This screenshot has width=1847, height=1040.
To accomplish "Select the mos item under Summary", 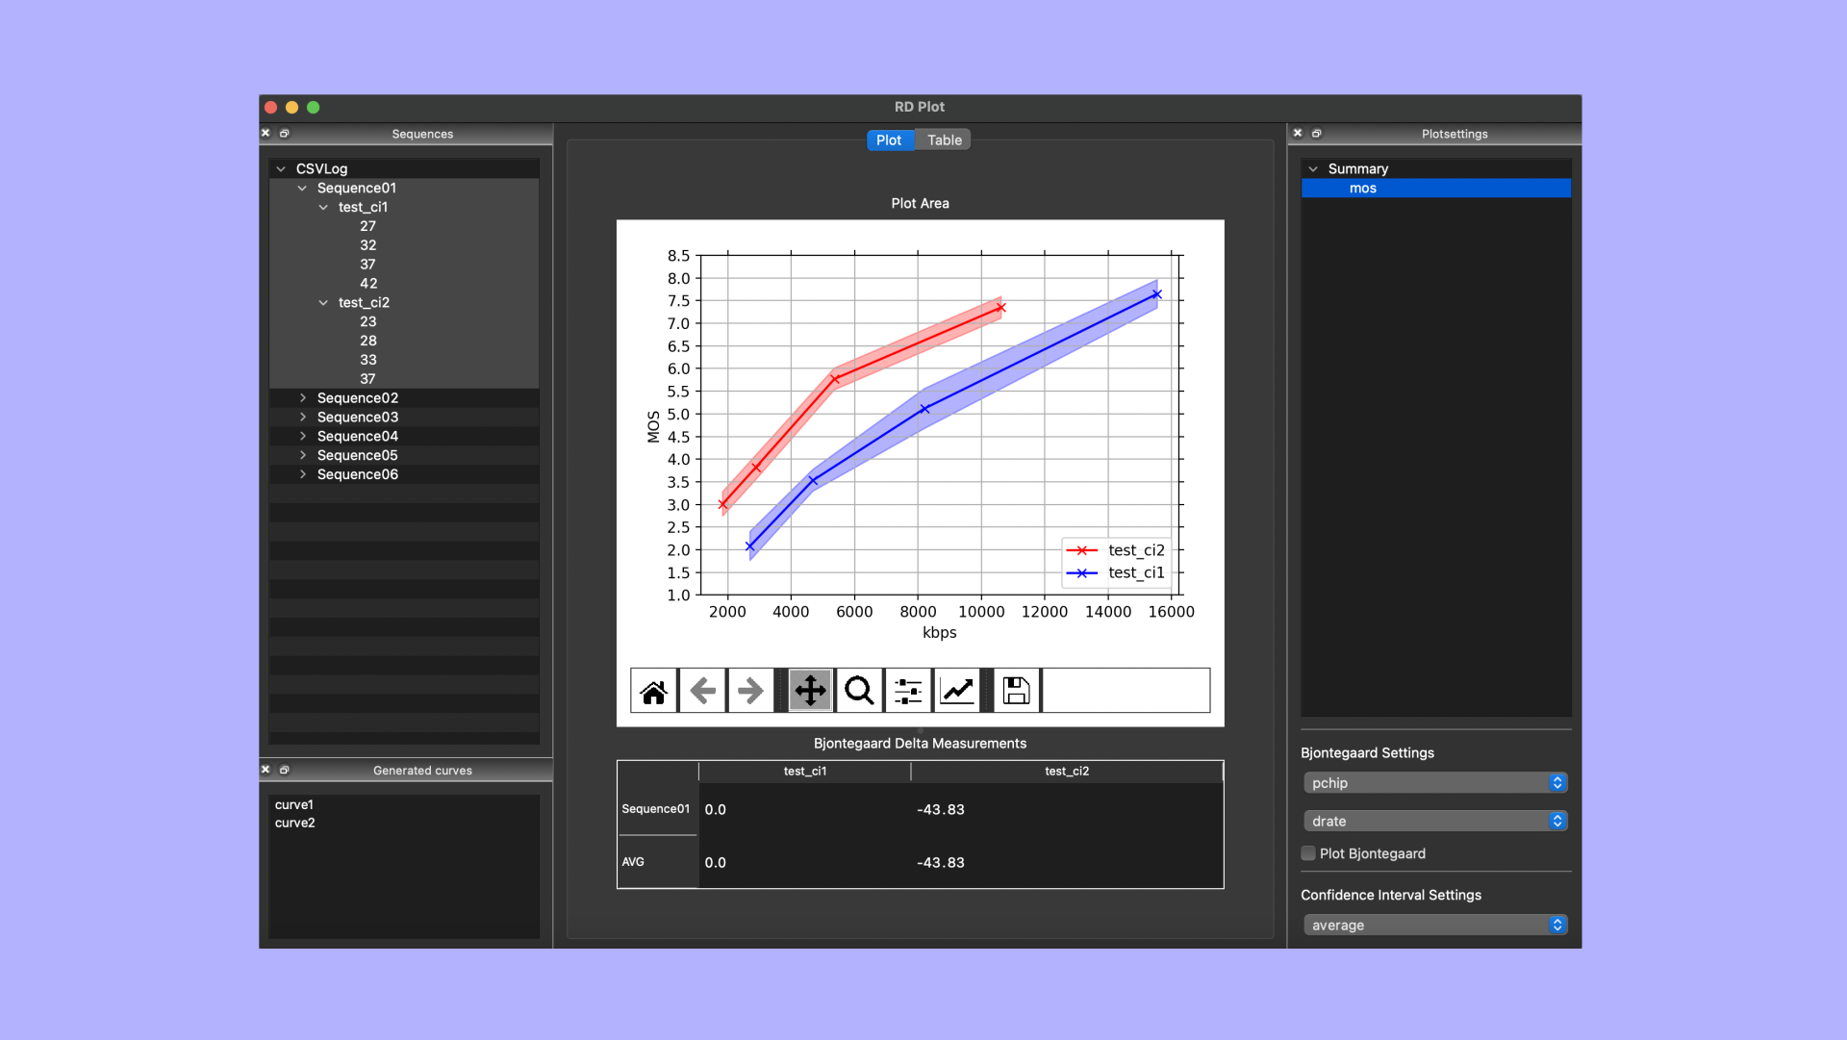I will [1435, 189].
